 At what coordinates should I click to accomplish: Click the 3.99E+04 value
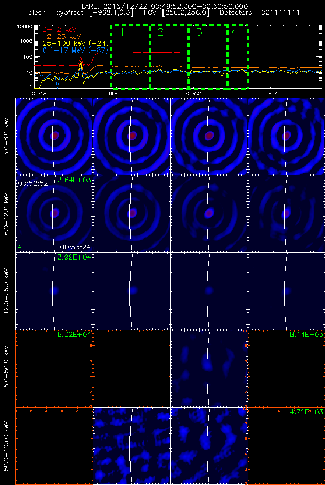pos(74,257)
